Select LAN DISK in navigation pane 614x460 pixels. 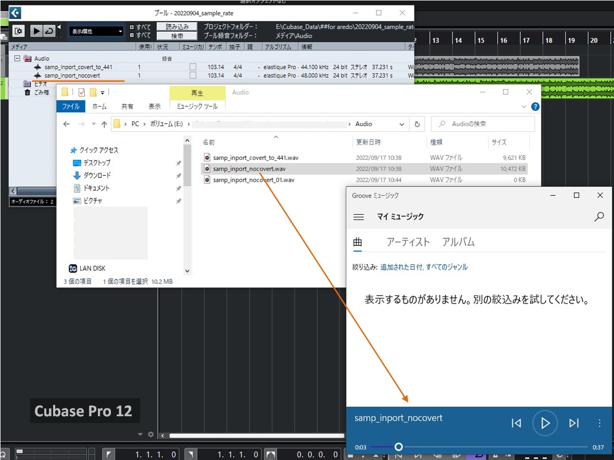87,268
